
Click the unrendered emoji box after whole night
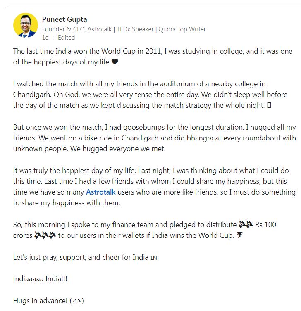click(x=269, y=105)
